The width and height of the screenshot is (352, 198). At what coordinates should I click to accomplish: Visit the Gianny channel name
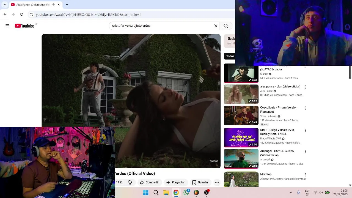coord(264,74)
